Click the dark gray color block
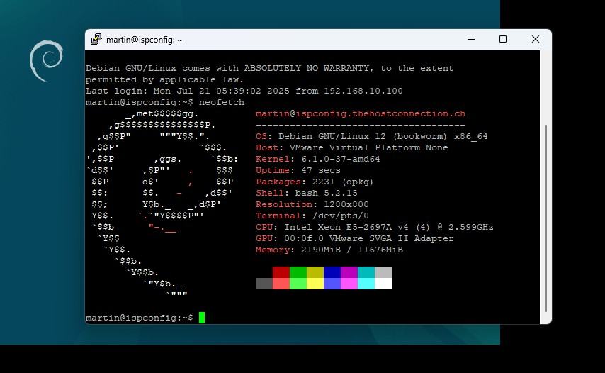 pos(264,284)
